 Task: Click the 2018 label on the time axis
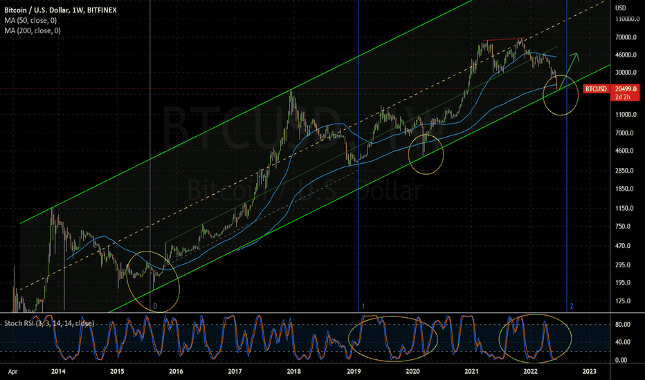click(x=293, y=372)
